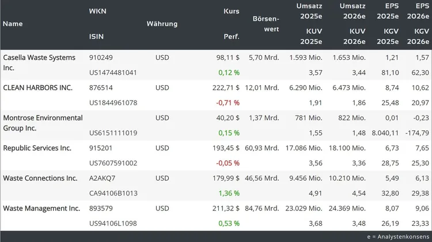
Task: Select ISIN US94106L1098
Action: click(113, 224)
